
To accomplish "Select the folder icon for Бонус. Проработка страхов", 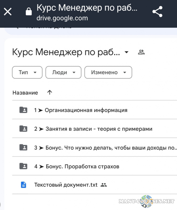I will click(23, 166).
